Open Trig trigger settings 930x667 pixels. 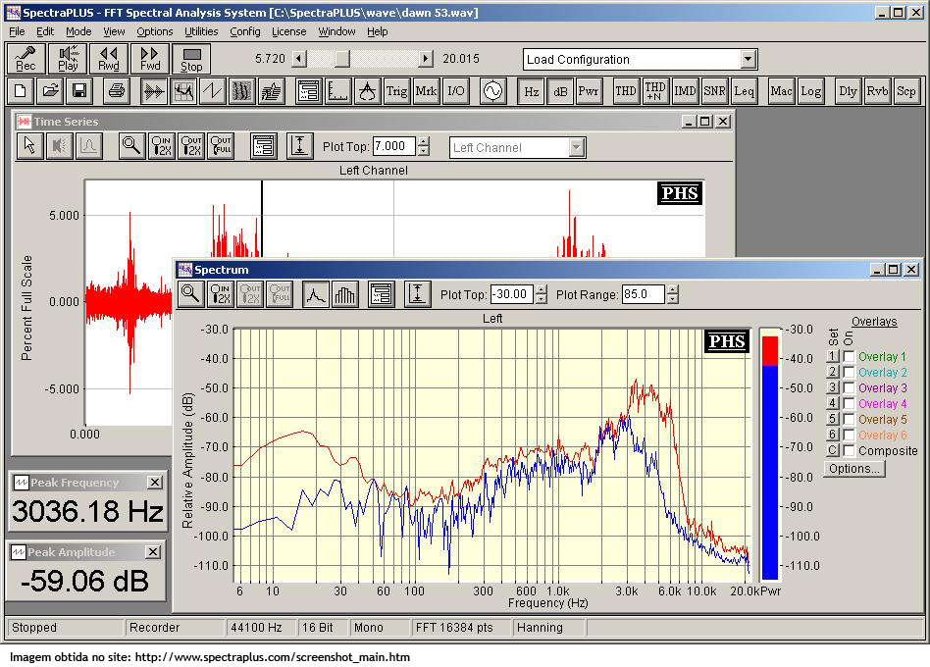[396, 91]
